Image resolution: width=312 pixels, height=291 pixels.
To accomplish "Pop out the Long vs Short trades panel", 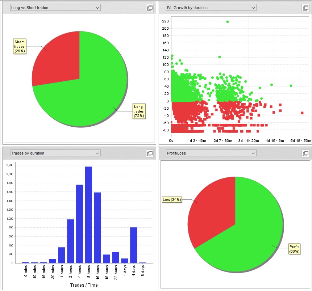I will (150, 8).
